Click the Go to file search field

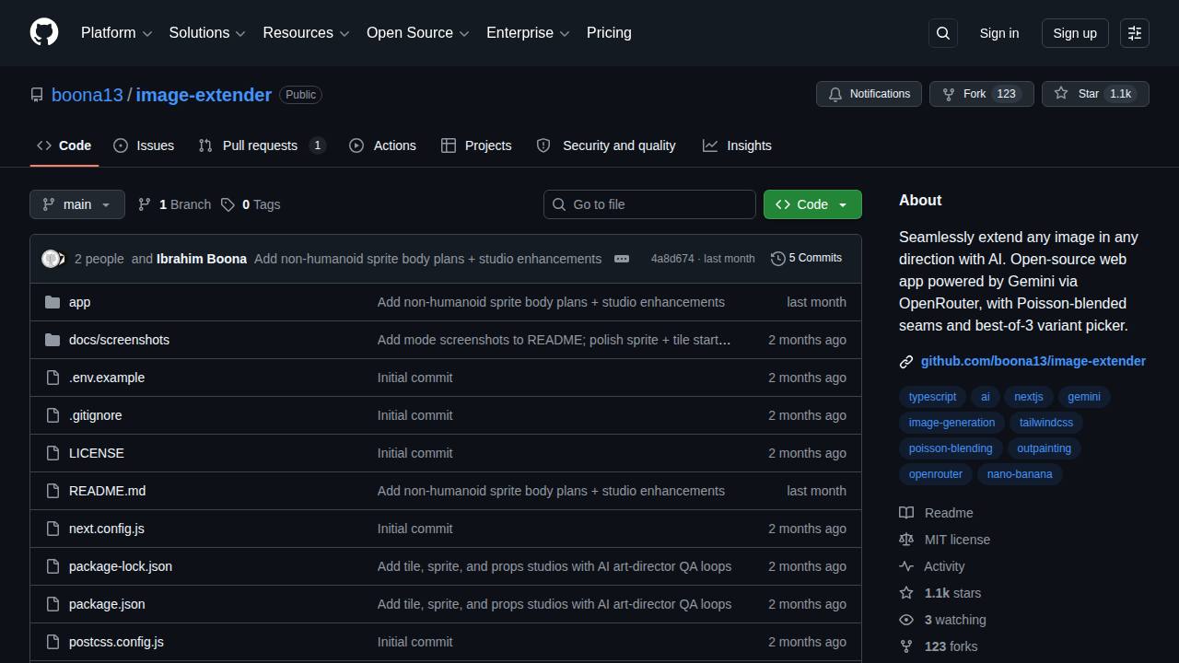(649, 204)
